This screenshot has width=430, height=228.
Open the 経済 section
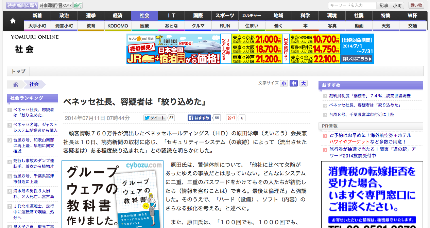(x=118, y=16)
